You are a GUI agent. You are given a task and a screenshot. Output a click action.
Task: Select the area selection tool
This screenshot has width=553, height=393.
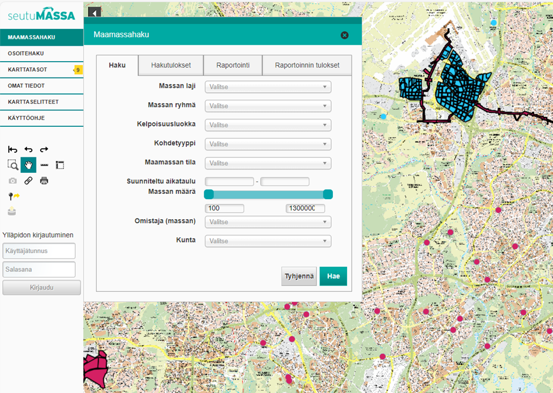60,165
